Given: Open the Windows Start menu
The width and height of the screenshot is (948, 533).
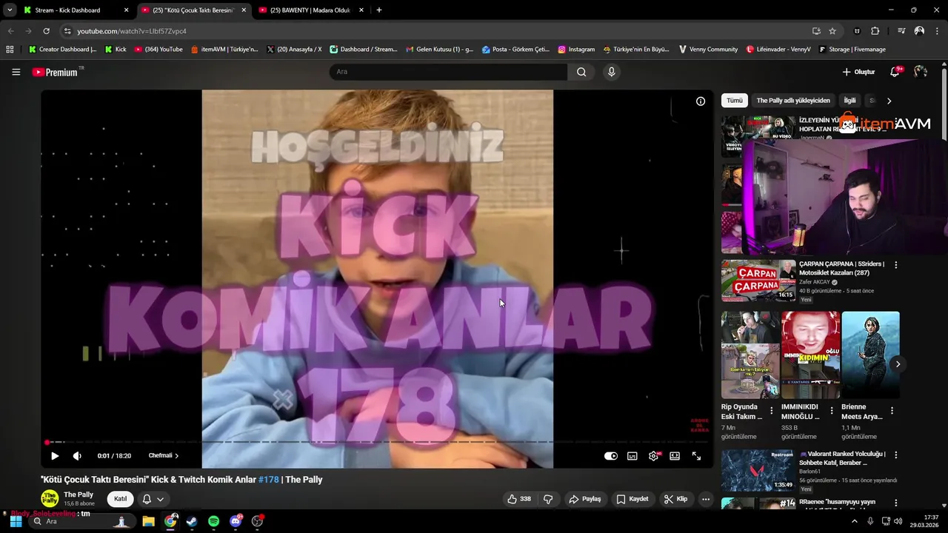Looking at the screenshot, I should coord(16,521).
